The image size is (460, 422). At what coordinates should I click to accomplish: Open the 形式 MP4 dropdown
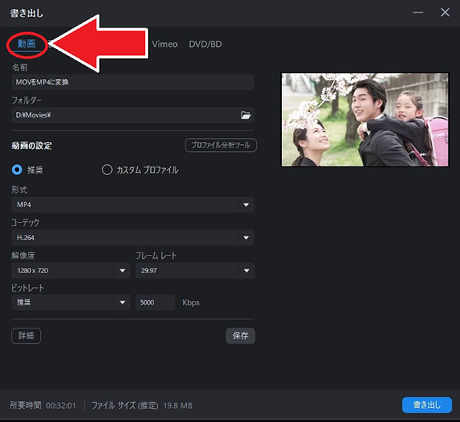[133, 205]
